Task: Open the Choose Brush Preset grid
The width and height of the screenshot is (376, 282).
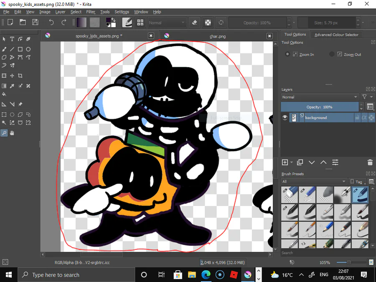Action: (x=140, y=23)
